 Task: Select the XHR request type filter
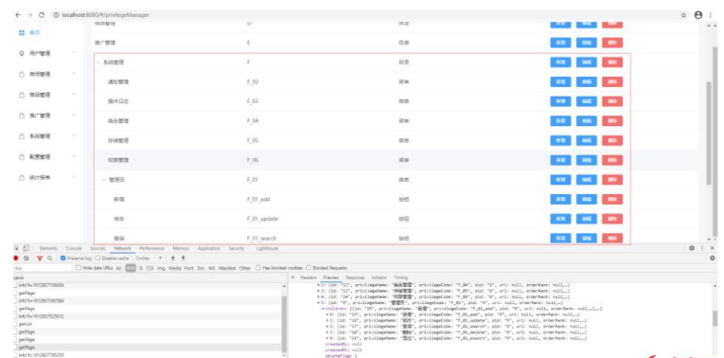131,268
